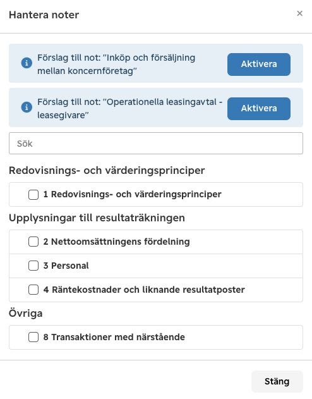Click suggestion text about Inköp och försäljning
The image size is (312, 399).
click(116, 64)
